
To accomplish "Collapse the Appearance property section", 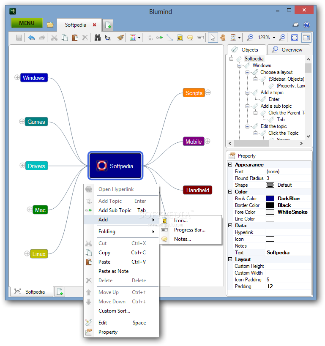I will (x=230, y=165).
